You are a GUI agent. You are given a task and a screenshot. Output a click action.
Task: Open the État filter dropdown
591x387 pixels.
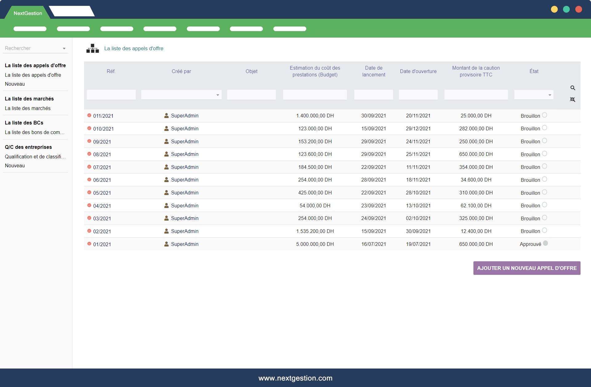(549, 95)
